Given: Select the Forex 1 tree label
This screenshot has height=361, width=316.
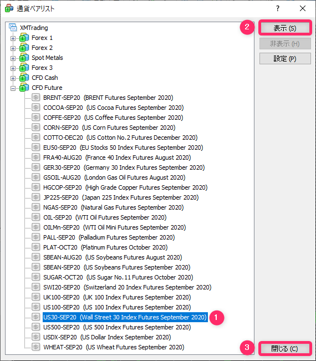Looking at the screenshot, I should (x=42, y=38).
